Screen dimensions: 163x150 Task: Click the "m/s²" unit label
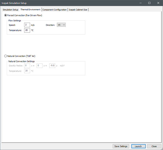(62, 66)
